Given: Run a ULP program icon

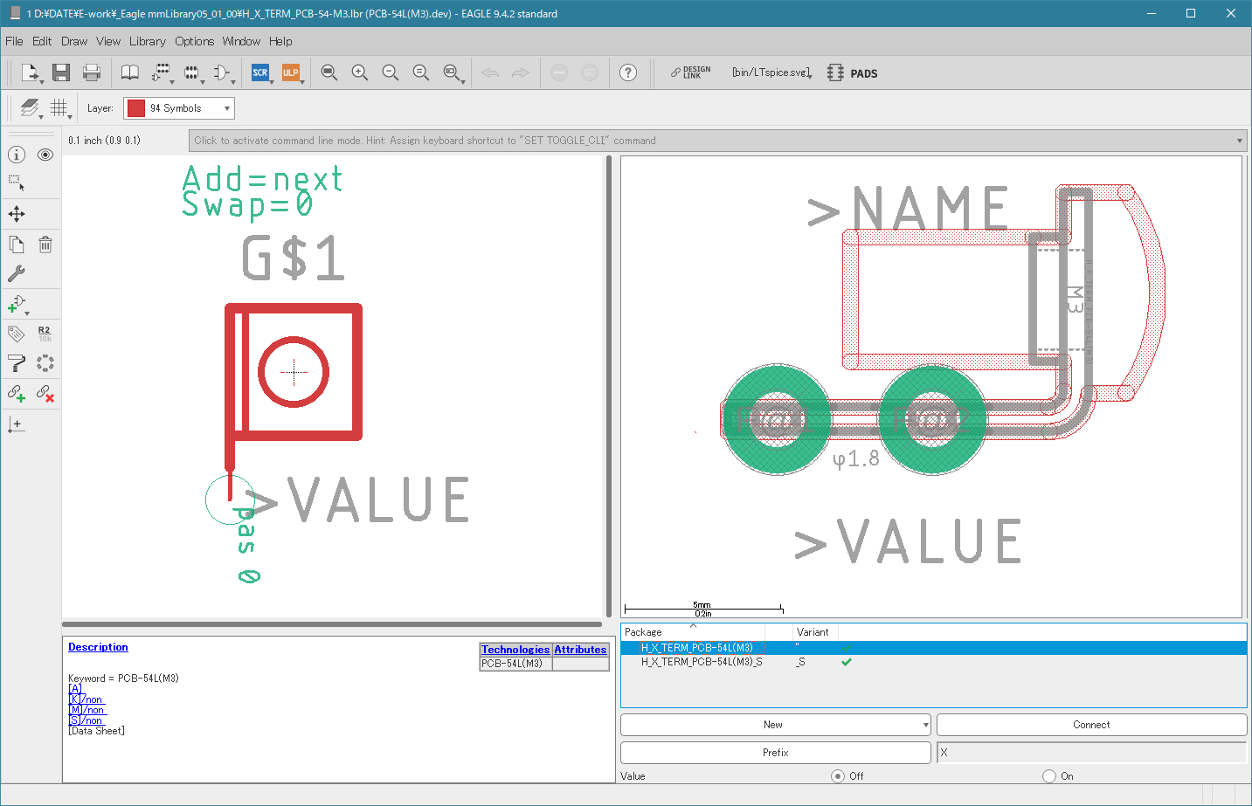Looking at the screenshot, I should [x=291, y=72].
